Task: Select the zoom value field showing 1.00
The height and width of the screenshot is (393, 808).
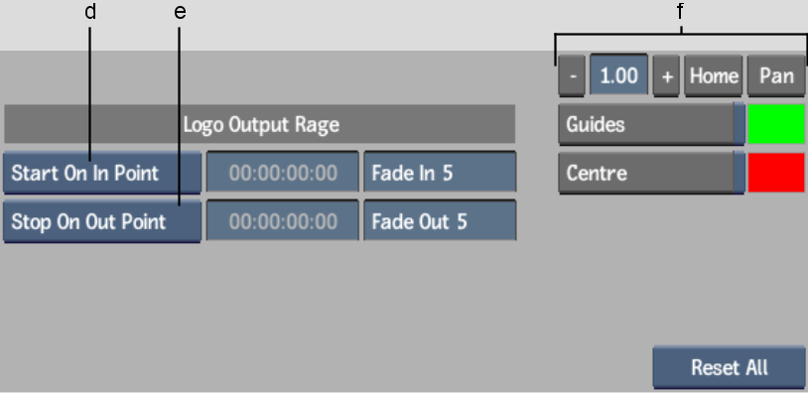Action: (x=618, y=75)
